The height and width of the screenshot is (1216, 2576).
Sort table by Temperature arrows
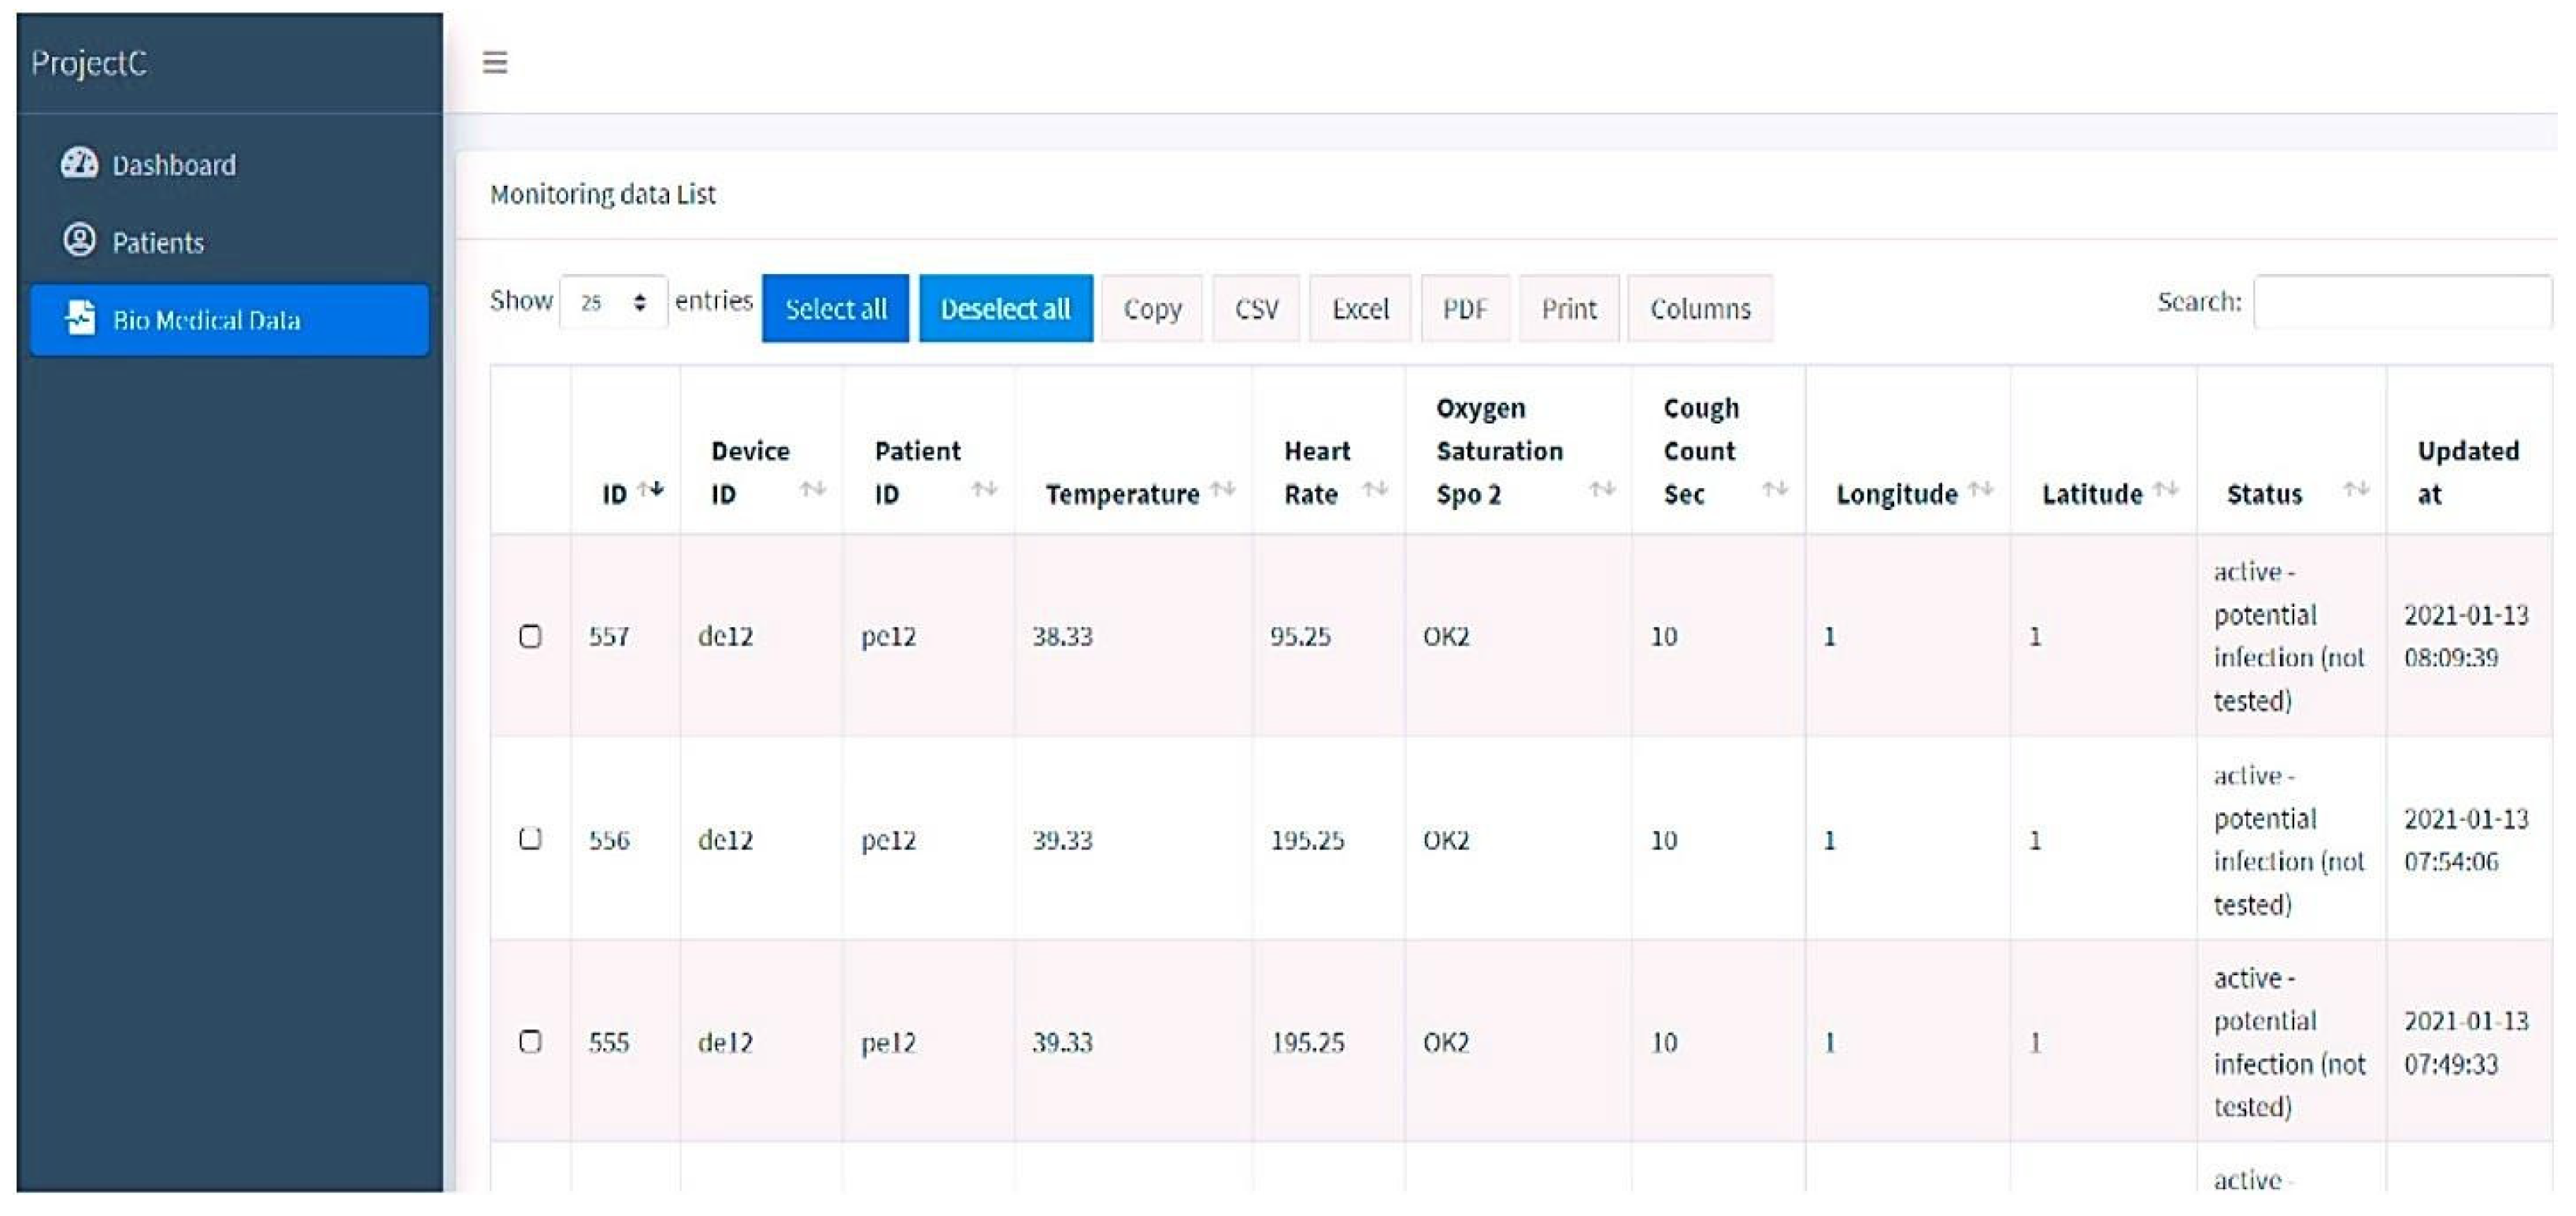[1222, 489]
